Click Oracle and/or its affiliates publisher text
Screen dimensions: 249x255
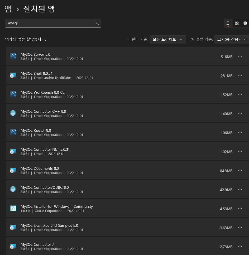point(52,78)
